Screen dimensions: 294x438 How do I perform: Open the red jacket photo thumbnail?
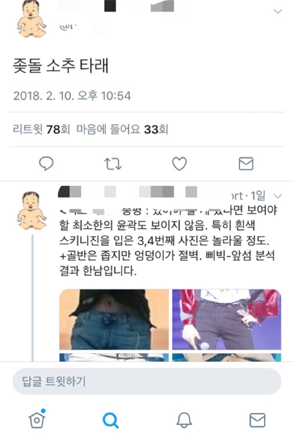tap(227, 319)
